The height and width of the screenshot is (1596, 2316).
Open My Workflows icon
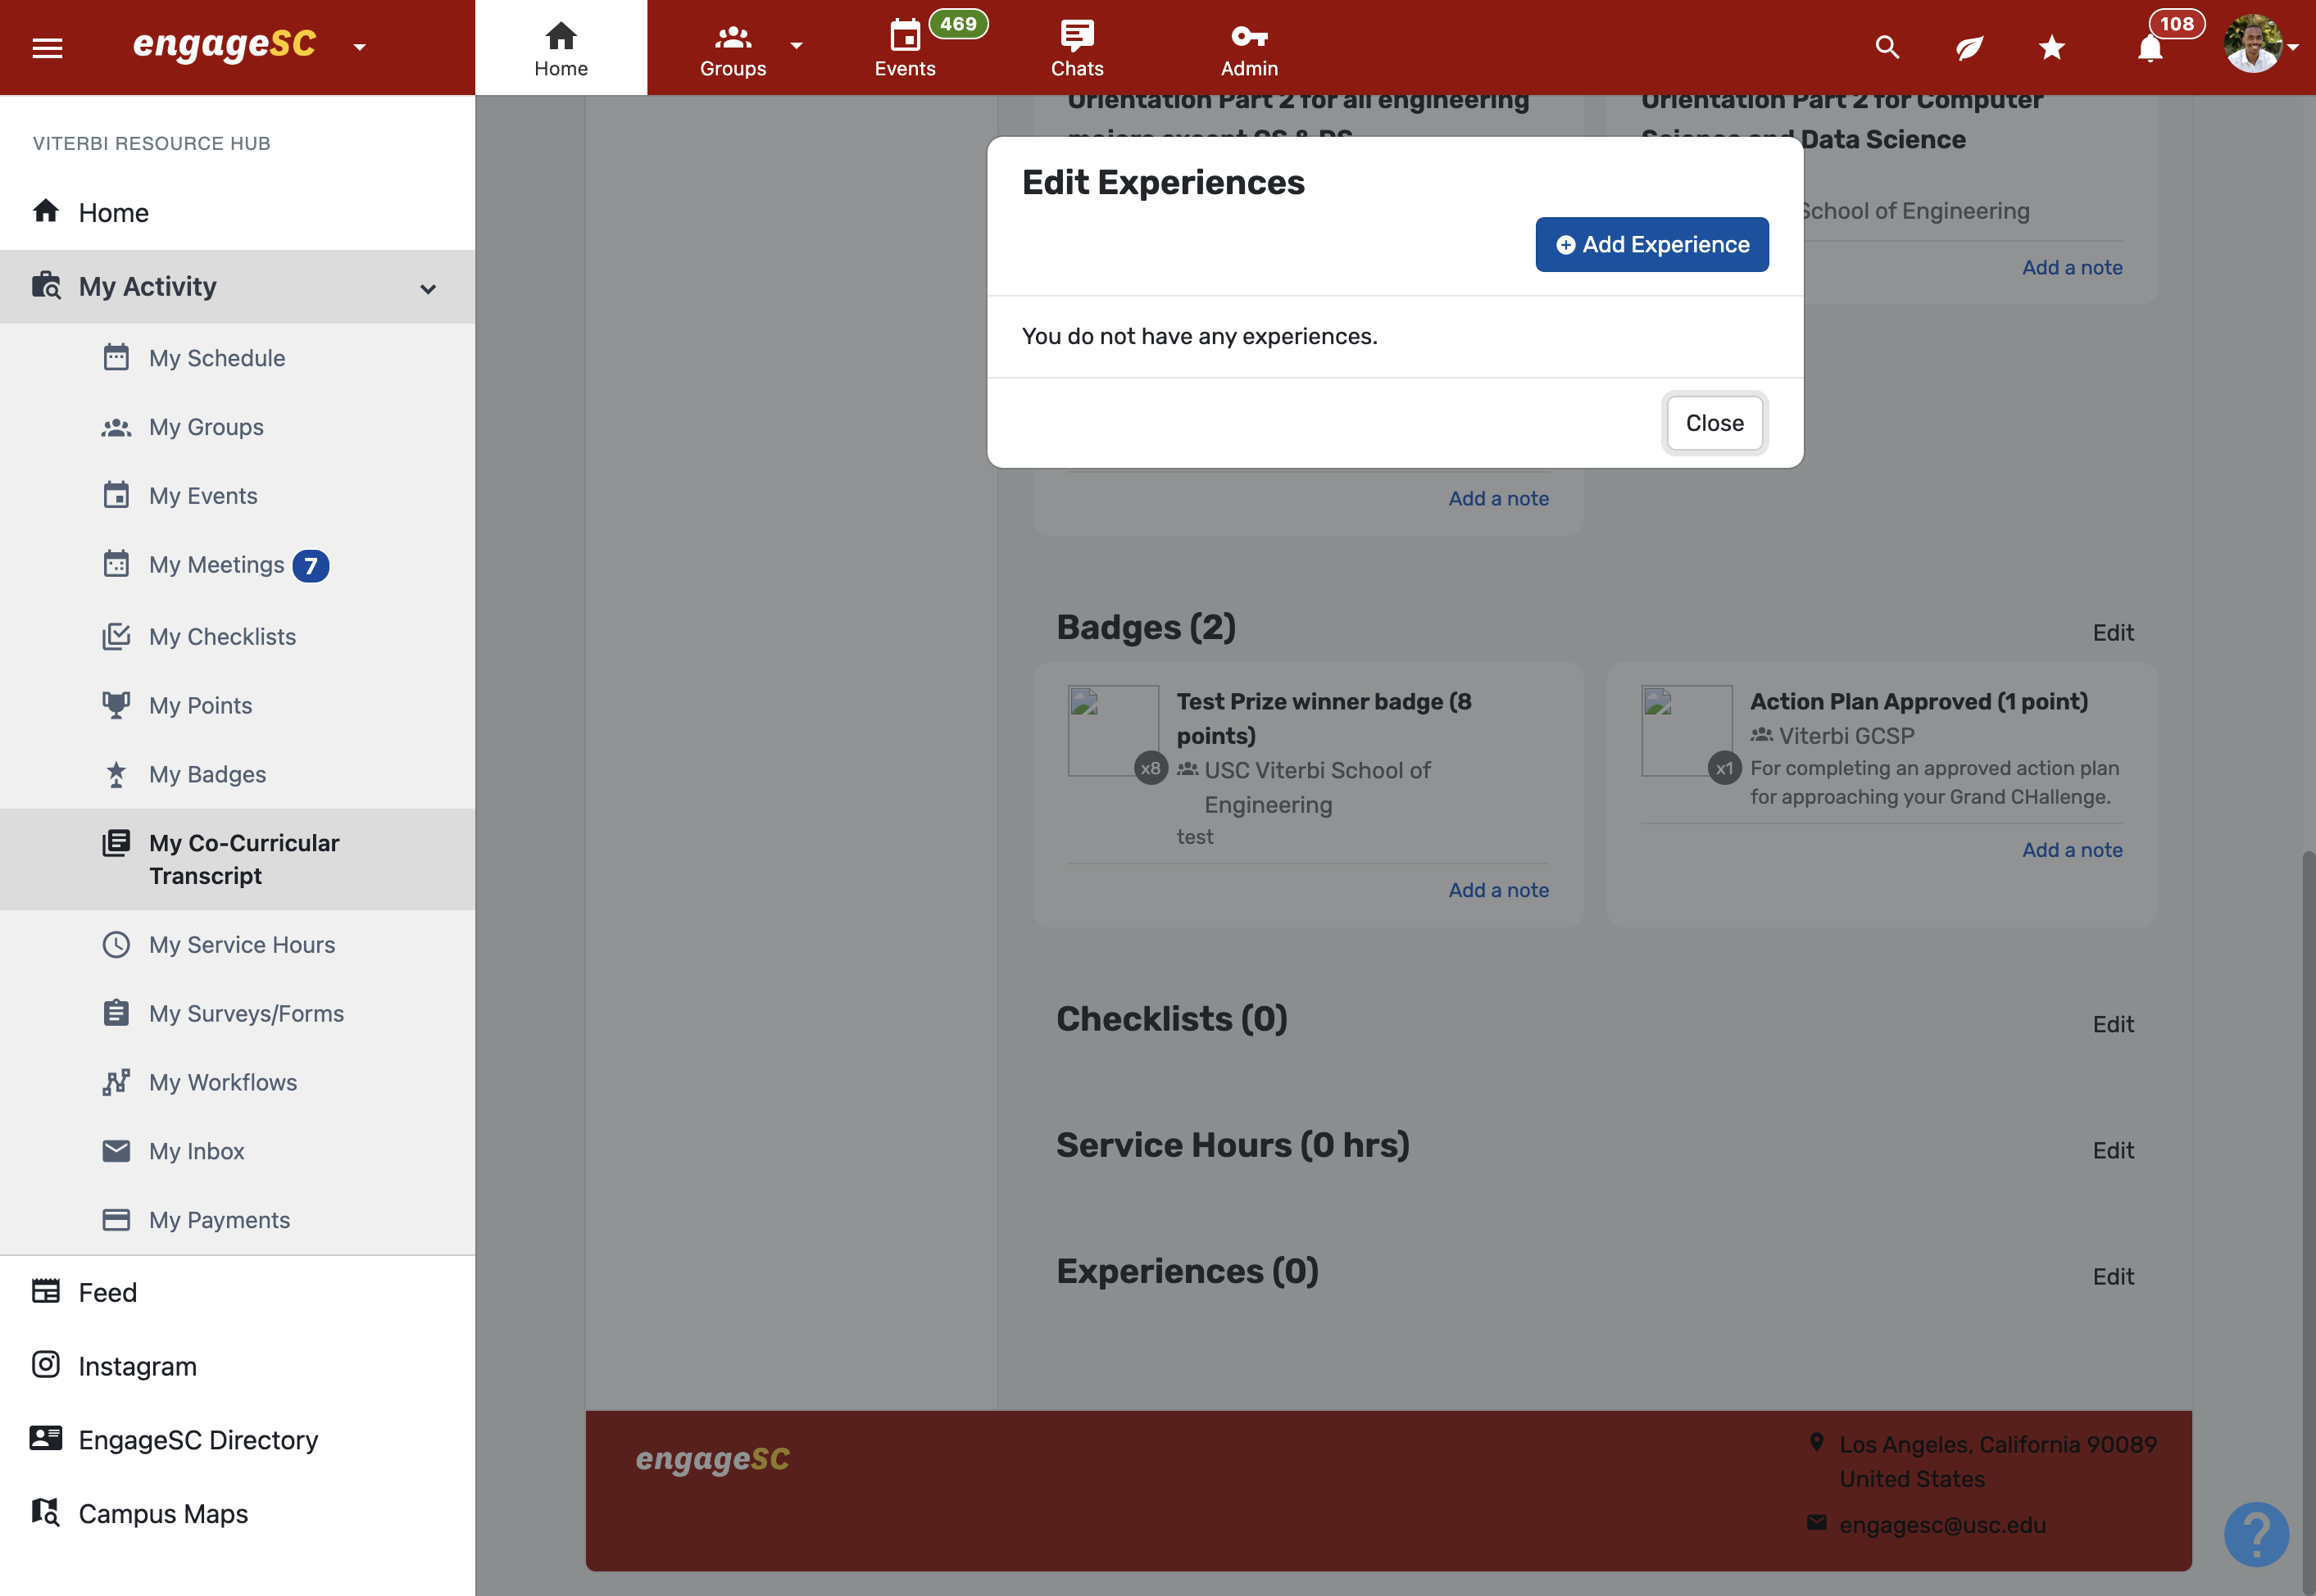coord(116,1082)
